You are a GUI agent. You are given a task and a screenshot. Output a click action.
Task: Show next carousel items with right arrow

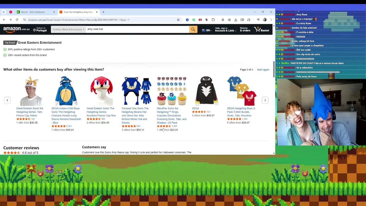coord(265,100)
